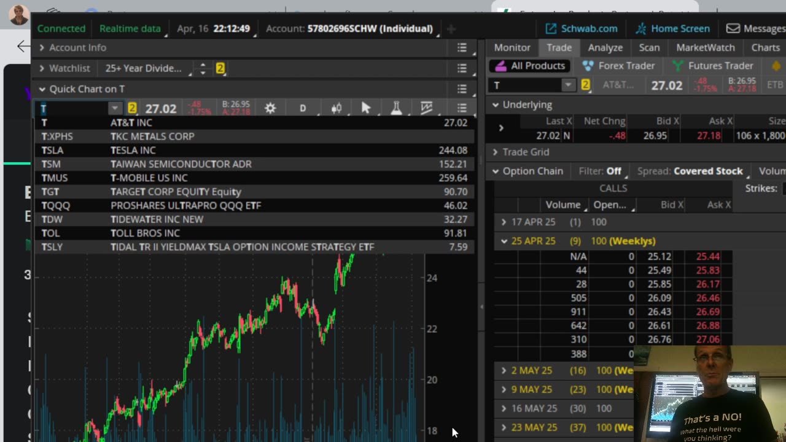Select the Futures Trader sub-tab
The height and width of the screenshot is (442, 786).
tap(712, 66)
